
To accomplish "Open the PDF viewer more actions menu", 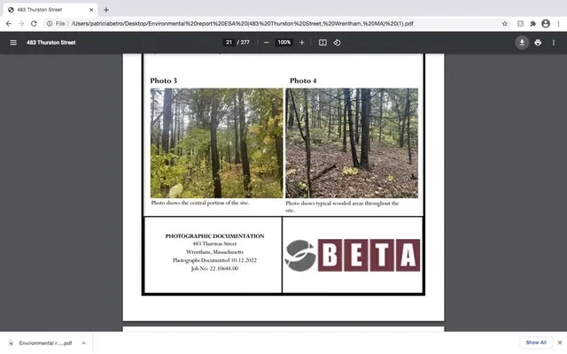I will pyautogui.click(x=555, y=42).
